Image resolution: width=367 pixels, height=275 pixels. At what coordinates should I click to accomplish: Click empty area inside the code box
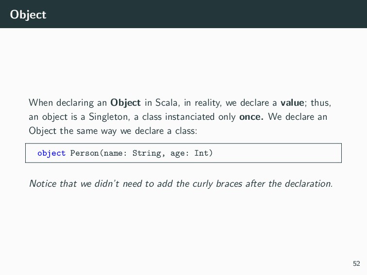pos(276,153)
